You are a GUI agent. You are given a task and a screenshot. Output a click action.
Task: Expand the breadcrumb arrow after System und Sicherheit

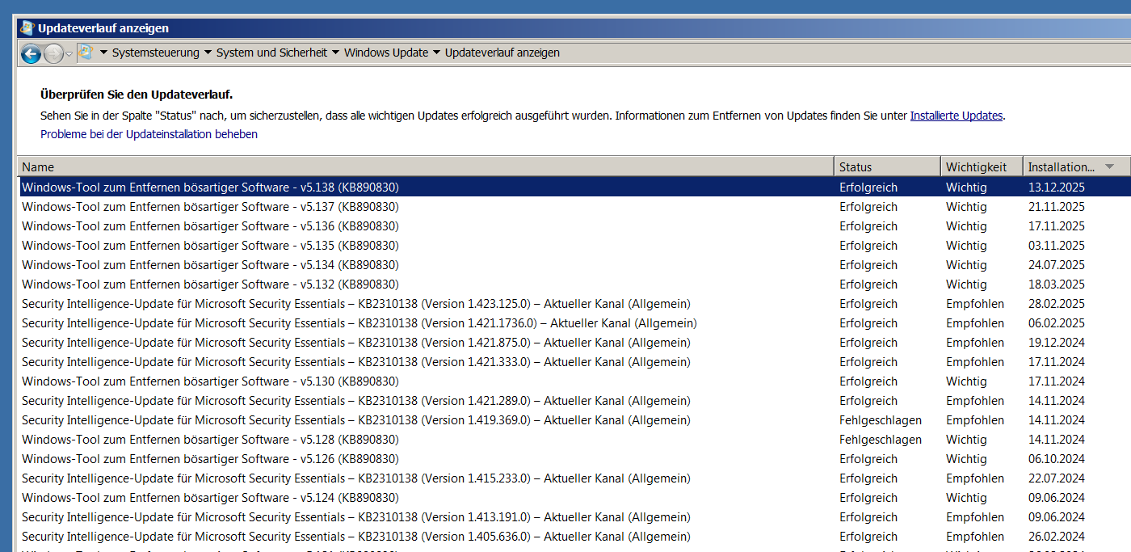pyautogui.click(x=335, y=53)
